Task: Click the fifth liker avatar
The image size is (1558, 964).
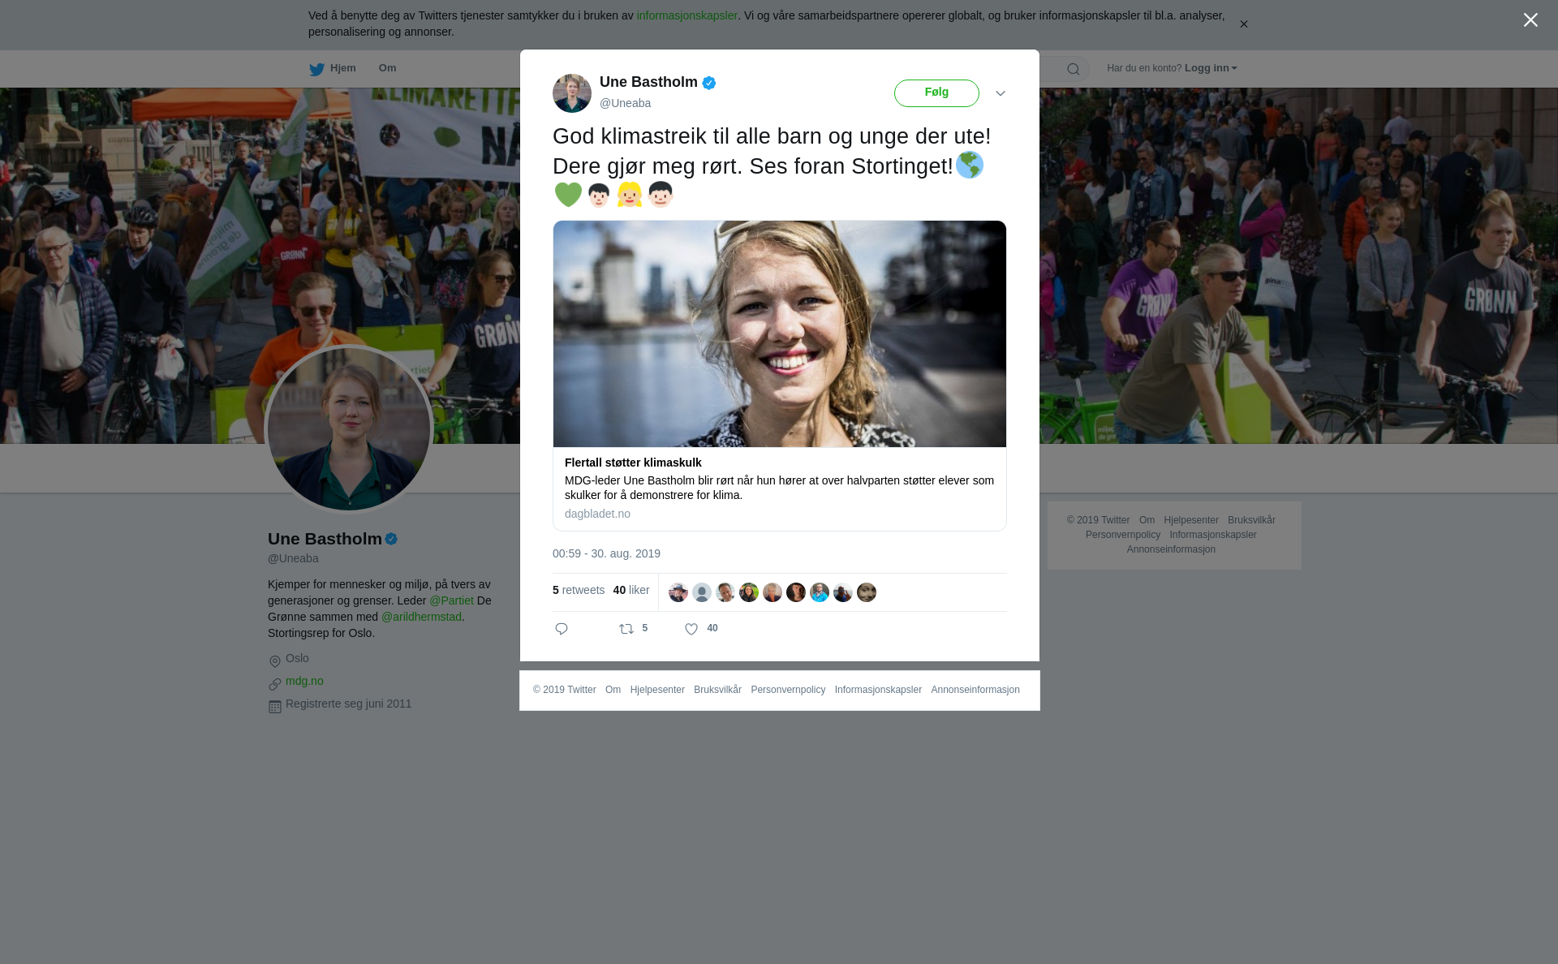Action: tap(773, 592)
